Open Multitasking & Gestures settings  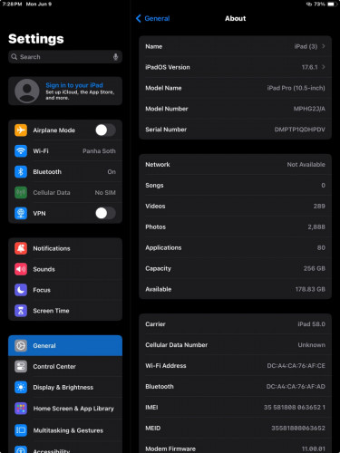pyautogui.click(x=65, y=430)
